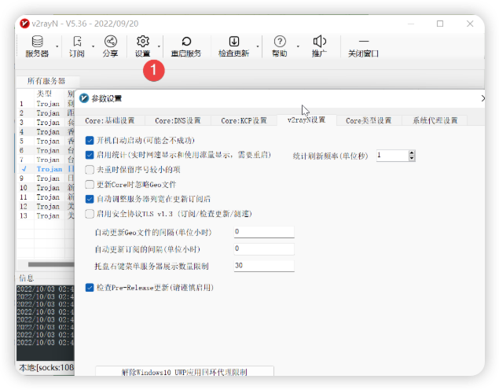499x390 pixels.
Task: Click the 本地:[socks:108 status bar text
Action: click(46, 367)
